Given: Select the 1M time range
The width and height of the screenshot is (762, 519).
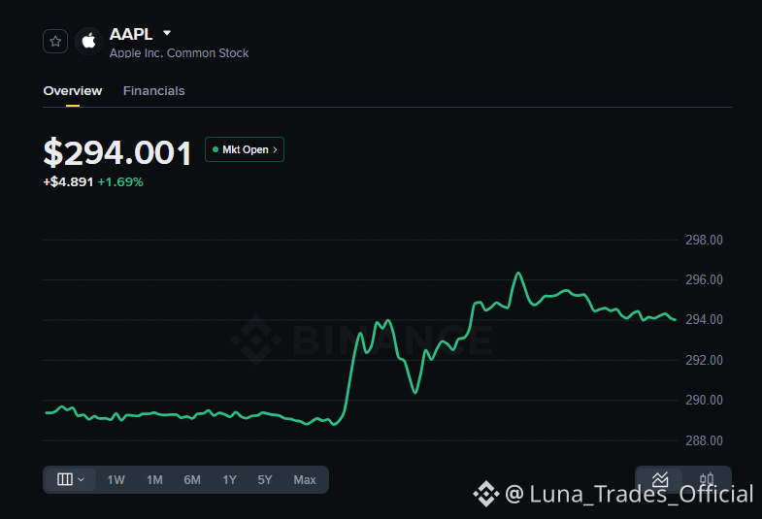Looking at the screenshot, I should 154,480.
